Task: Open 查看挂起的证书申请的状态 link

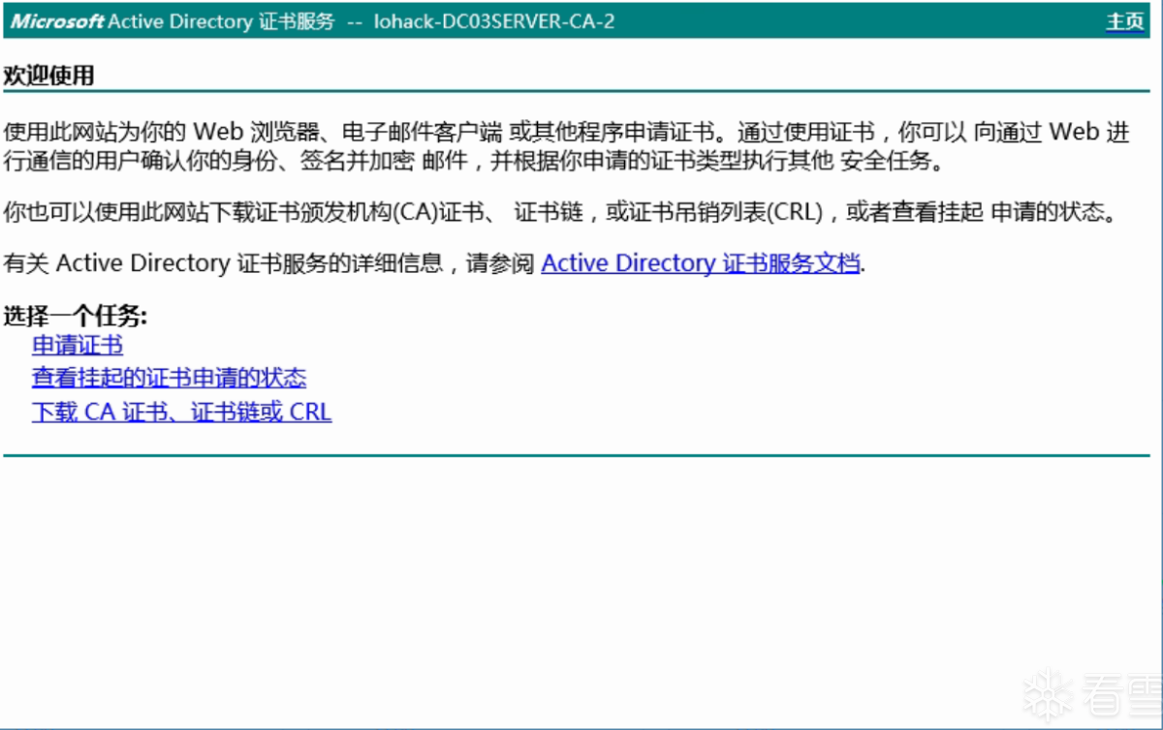Action: (169, 379)
